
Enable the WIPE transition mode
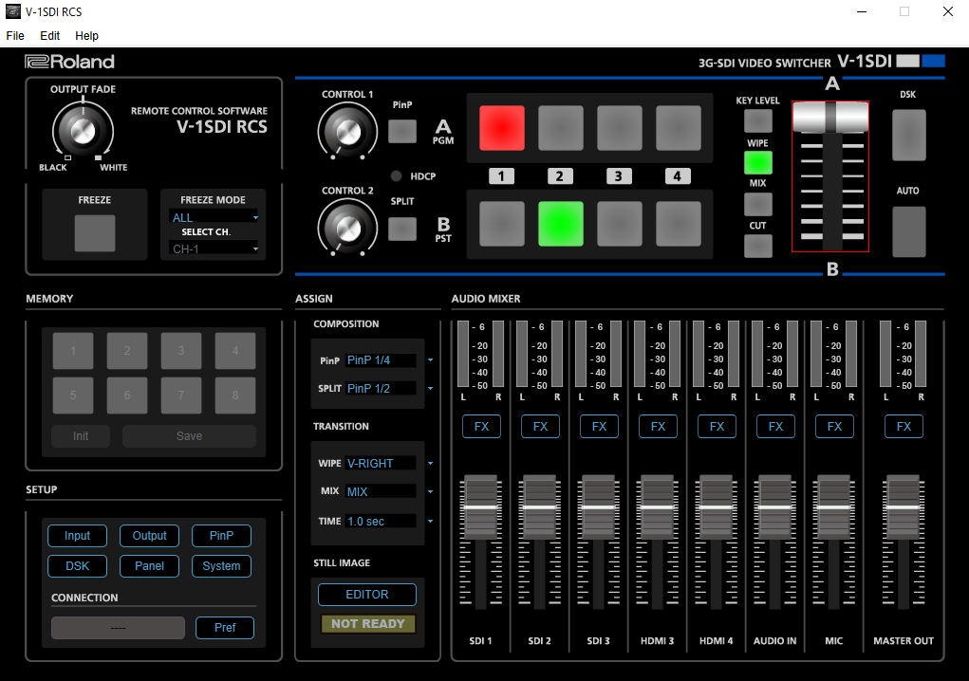pyautogui.click(x=757, y=163)
